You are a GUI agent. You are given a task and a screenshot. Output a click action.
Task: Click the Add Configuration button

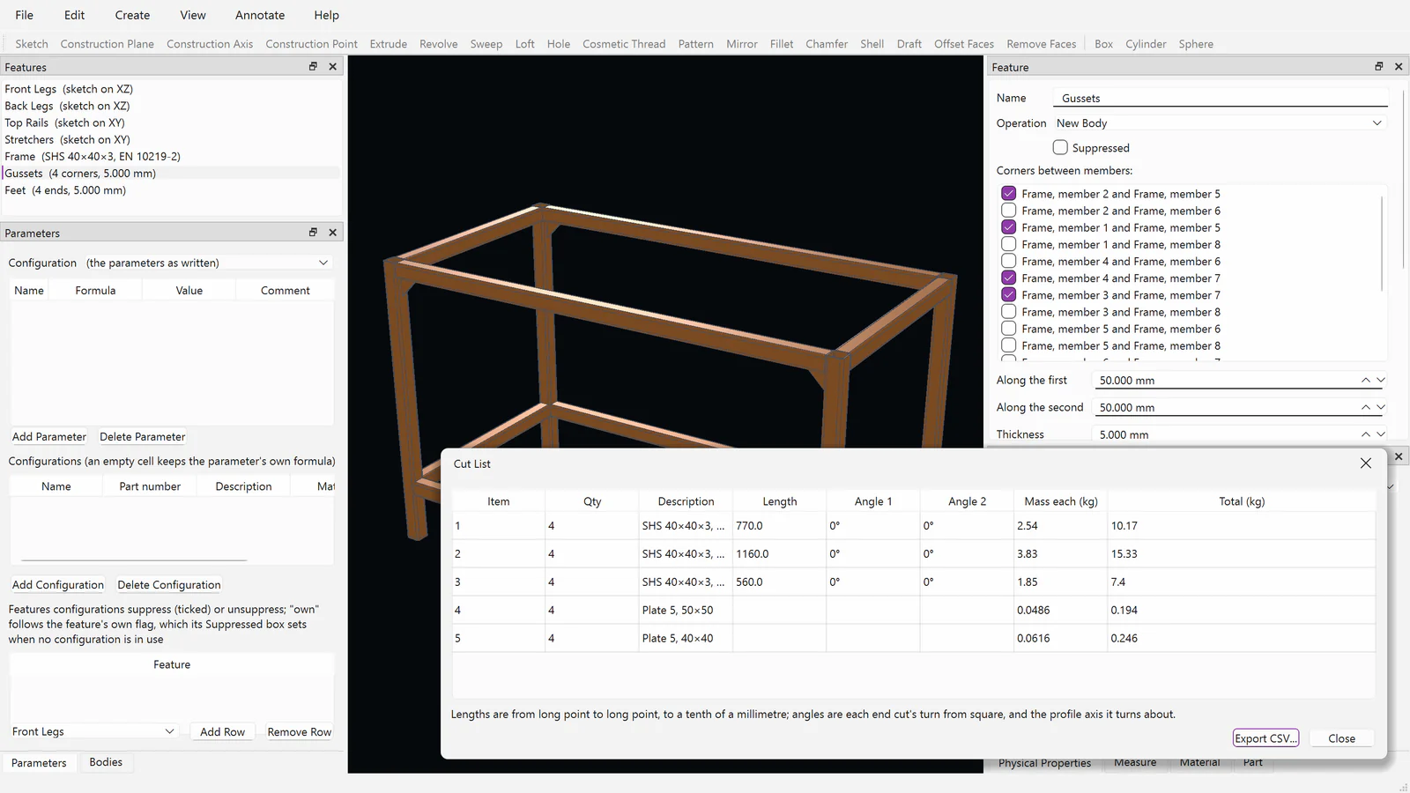(x=58, y=585)
